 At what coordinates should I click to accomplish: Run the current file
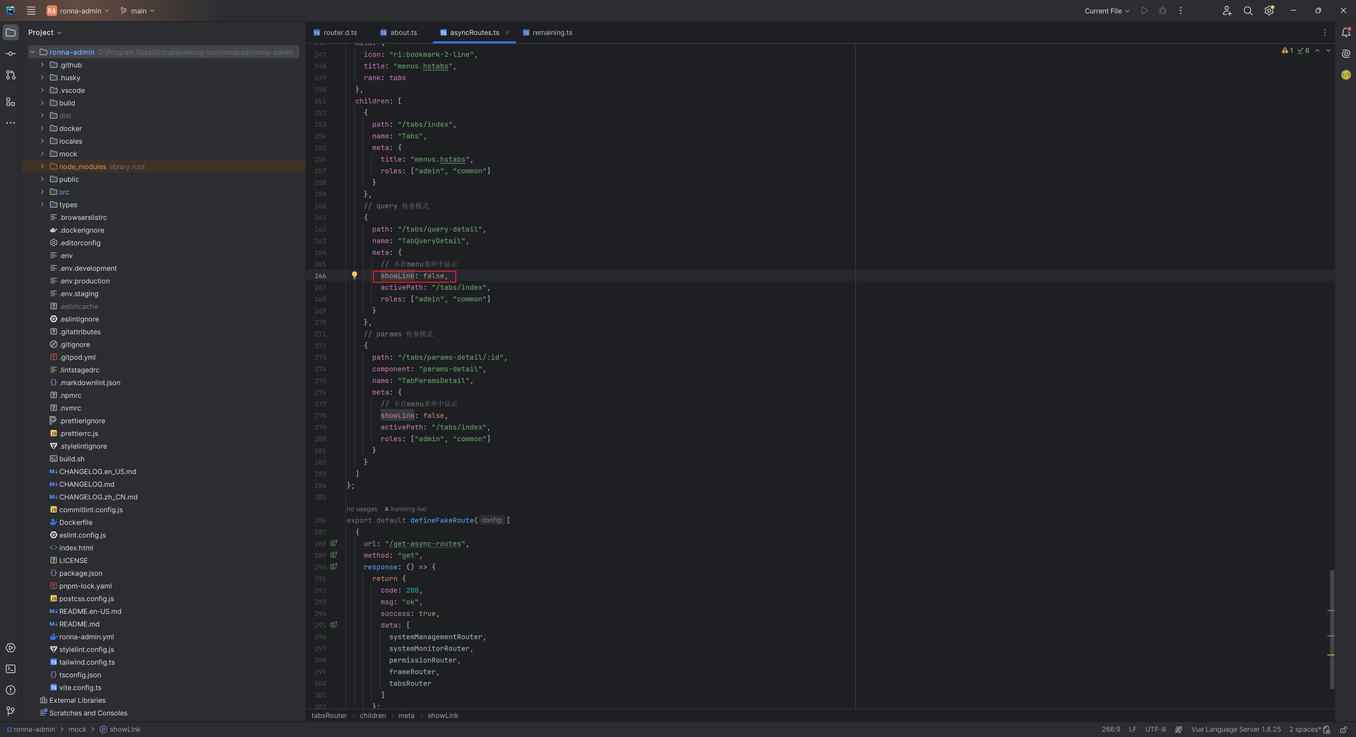(x=1144, y=11)
